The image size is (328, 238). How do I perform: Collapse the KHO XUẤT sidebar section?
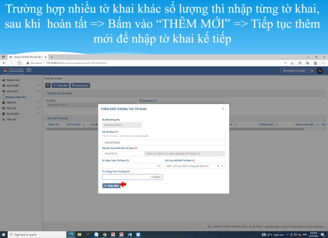click(38, 91)
